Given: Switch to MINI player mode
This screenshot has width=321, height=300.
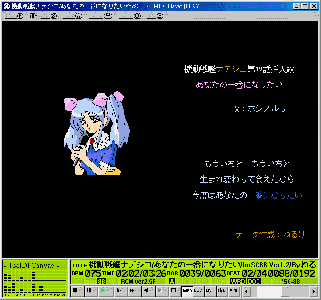Looking at the screenshot, I should pyautogui.click(x=234, y=291).
